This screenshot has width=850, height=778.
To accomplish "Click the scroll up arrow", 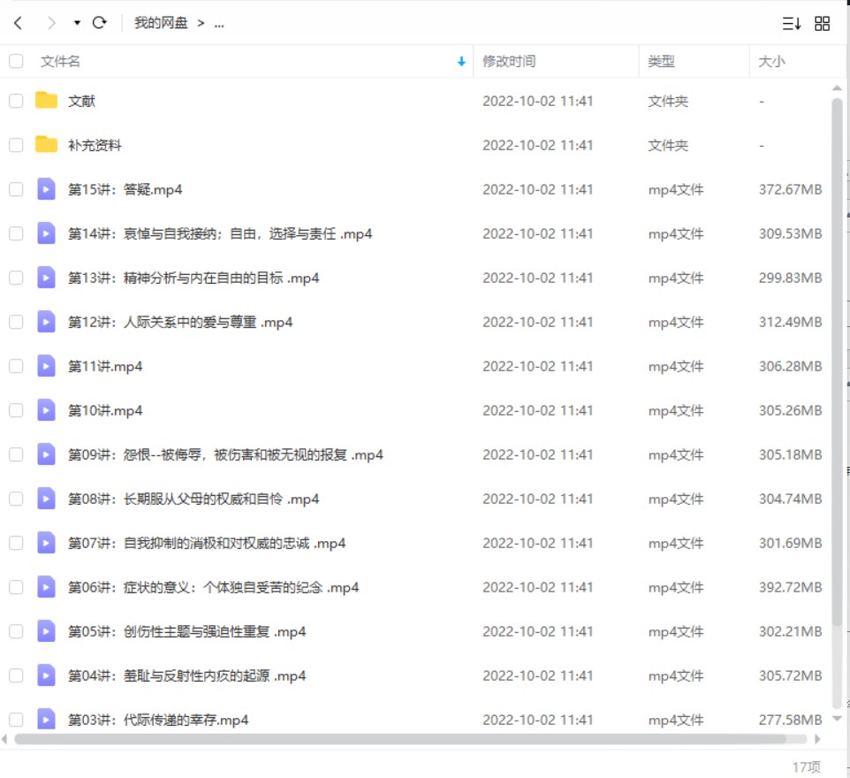I will (x=837, y=88).
